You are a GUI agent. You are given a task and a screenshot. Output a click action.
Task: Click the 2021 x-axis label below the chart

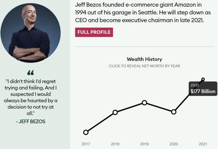click(203, 144)
